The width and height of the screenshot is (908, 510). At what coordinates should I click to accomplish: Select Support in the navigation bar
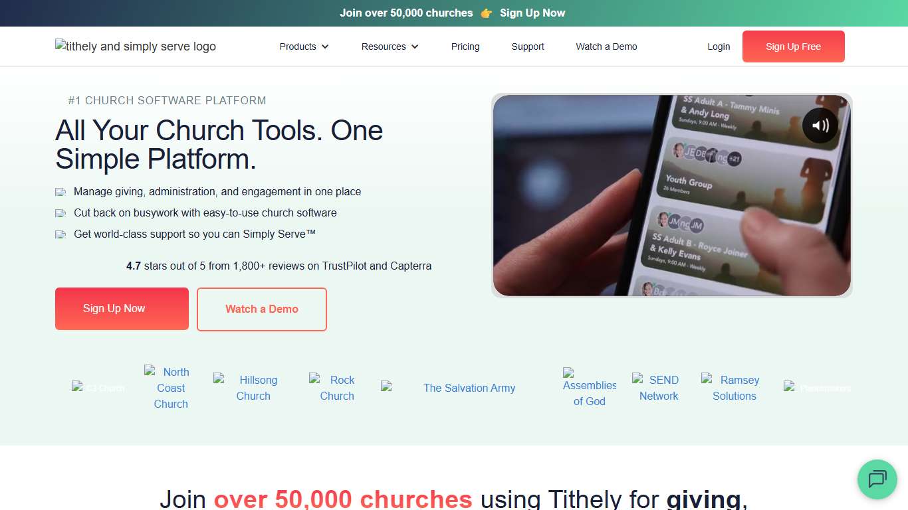click(527, 46)
